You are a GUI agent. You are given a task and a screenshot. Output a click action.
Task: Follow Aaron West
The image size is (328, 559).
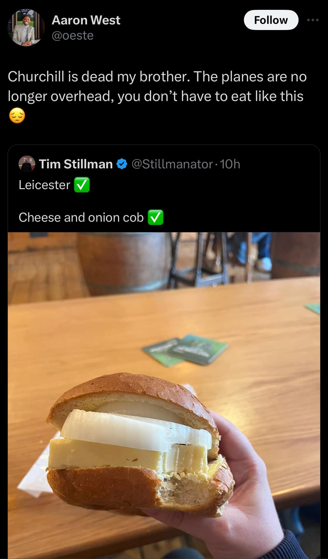pos(271,20)
